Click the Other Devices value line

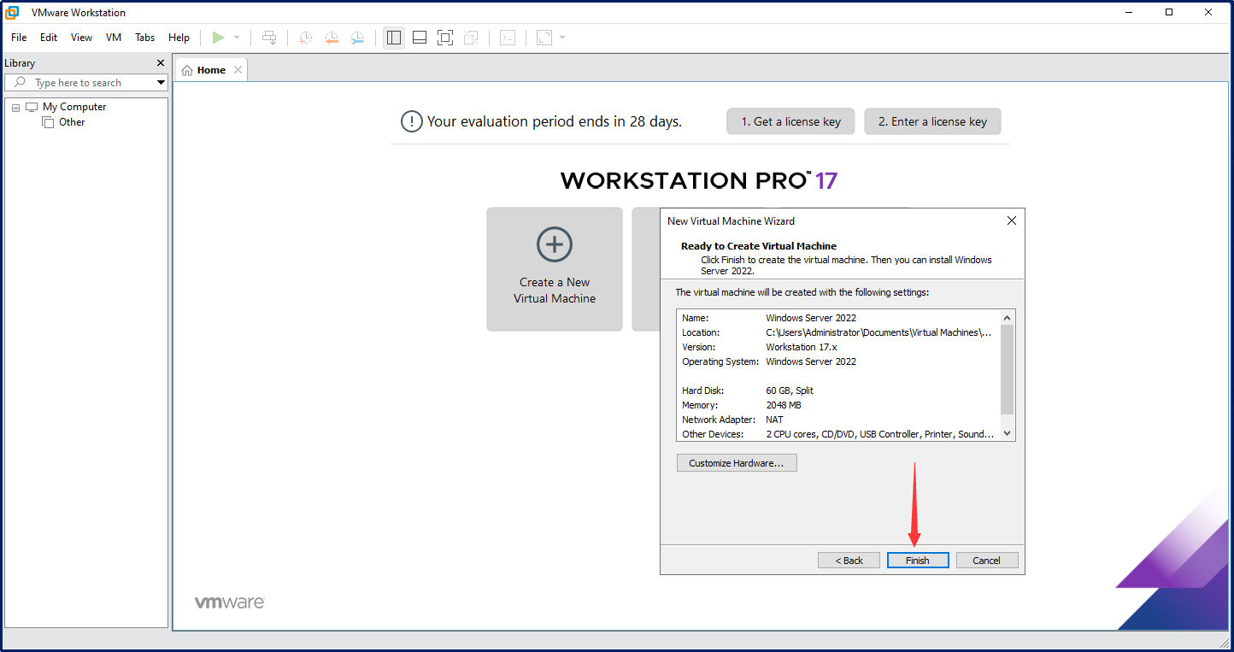click(880, 434)
